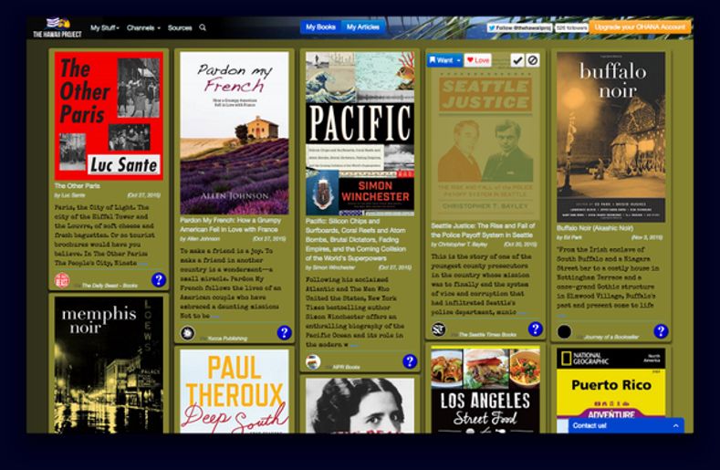Open the Want dropdown arrow on Seattle Justice
This screenshot has width=720, height=470.
point(458,60)
